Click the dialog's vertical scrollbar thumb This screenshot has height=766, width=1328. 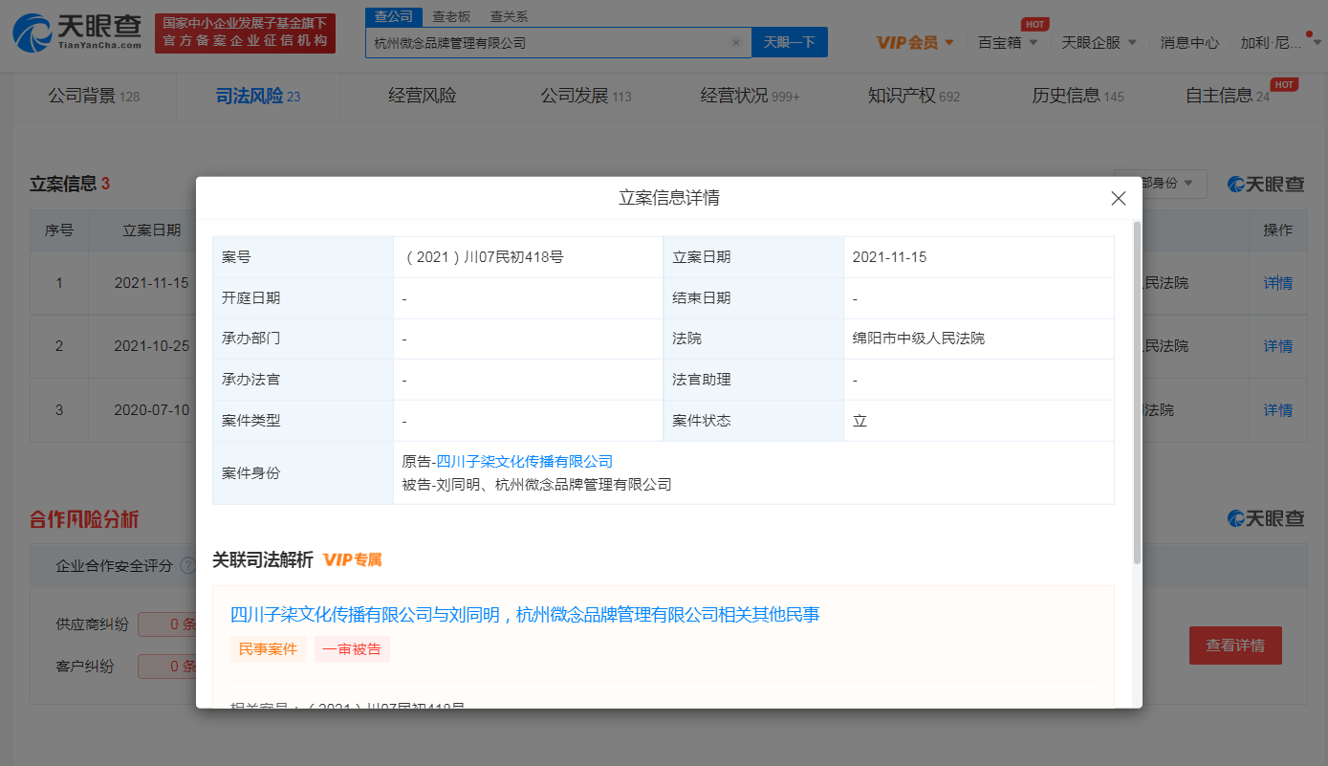coord(1137,392)
